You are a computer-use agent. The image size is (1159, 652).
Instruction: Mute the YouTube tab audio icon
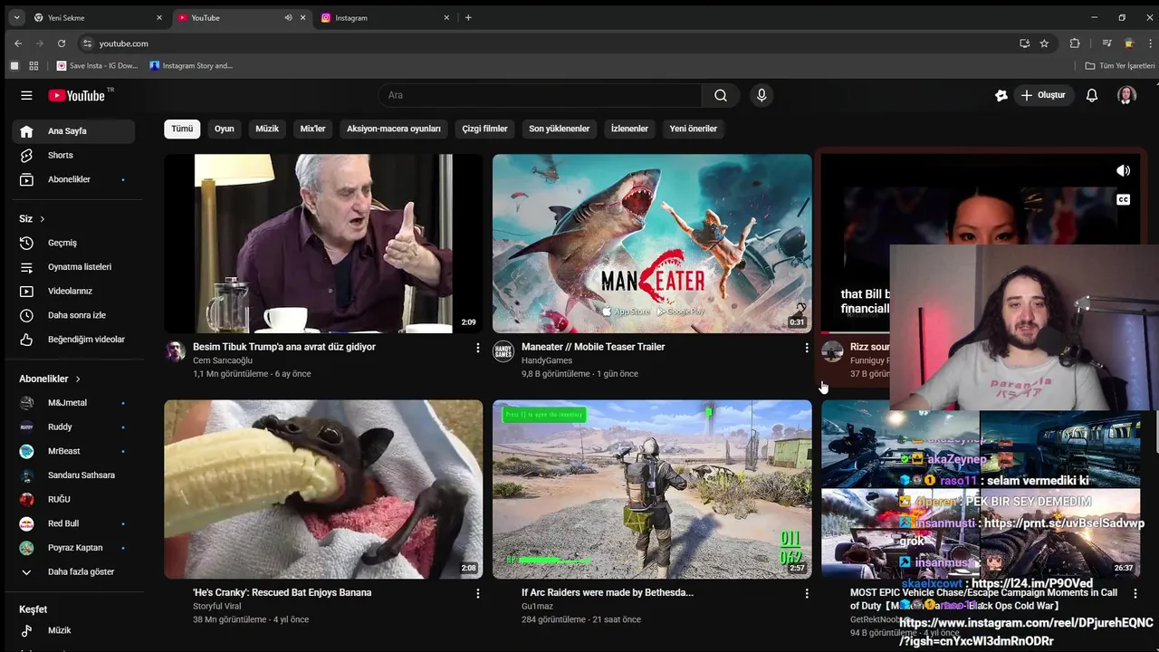(288, 17)
